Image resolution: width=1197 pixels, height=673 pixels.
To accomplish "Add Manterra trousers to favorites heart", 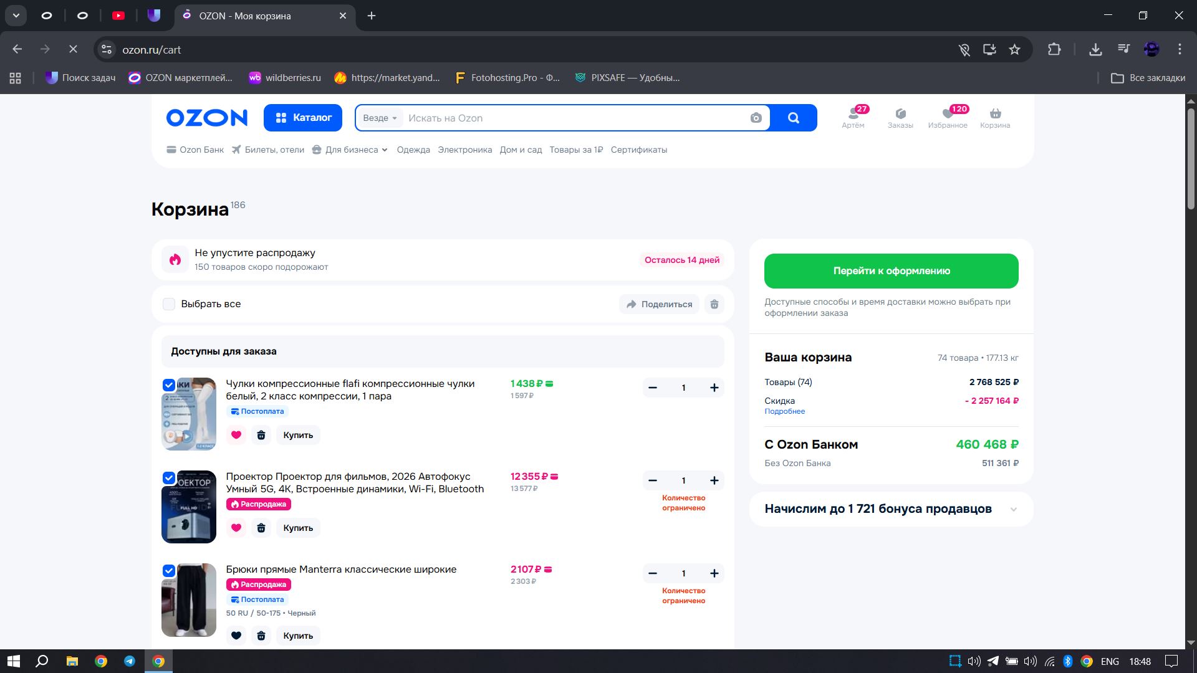I will [x=236, y=636].
